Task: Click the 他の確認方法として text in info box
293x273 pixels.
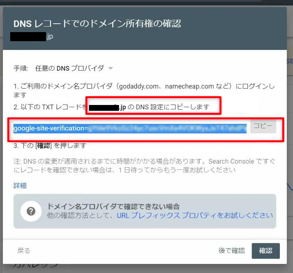Action: 81,215
